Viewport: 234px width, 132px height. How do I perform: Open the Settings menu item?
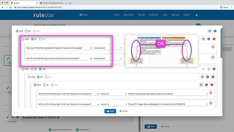[x=141, y=15]
